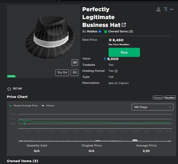
Task: Click the description text aka Al Capwn
Action: click(118, 83)
